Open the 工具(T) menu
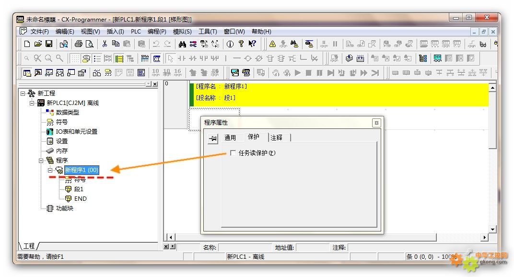The height and width of the screenshot is (277, 514). coord(208,32)
